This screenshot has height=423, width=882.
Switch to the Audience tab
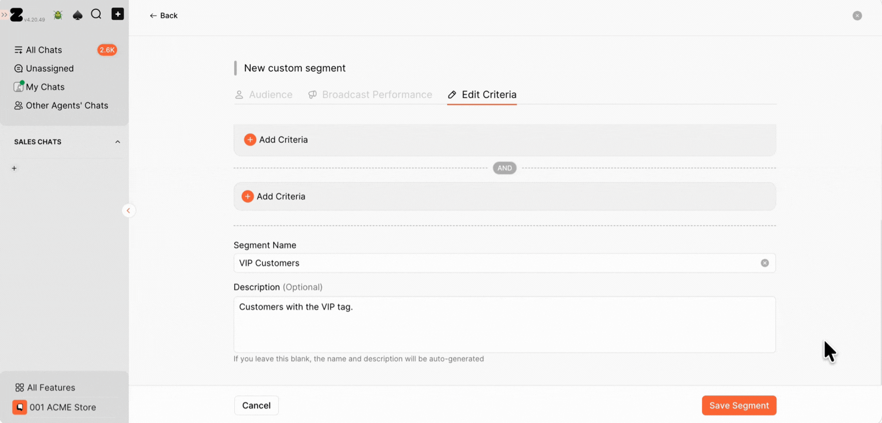coord(264,95)
